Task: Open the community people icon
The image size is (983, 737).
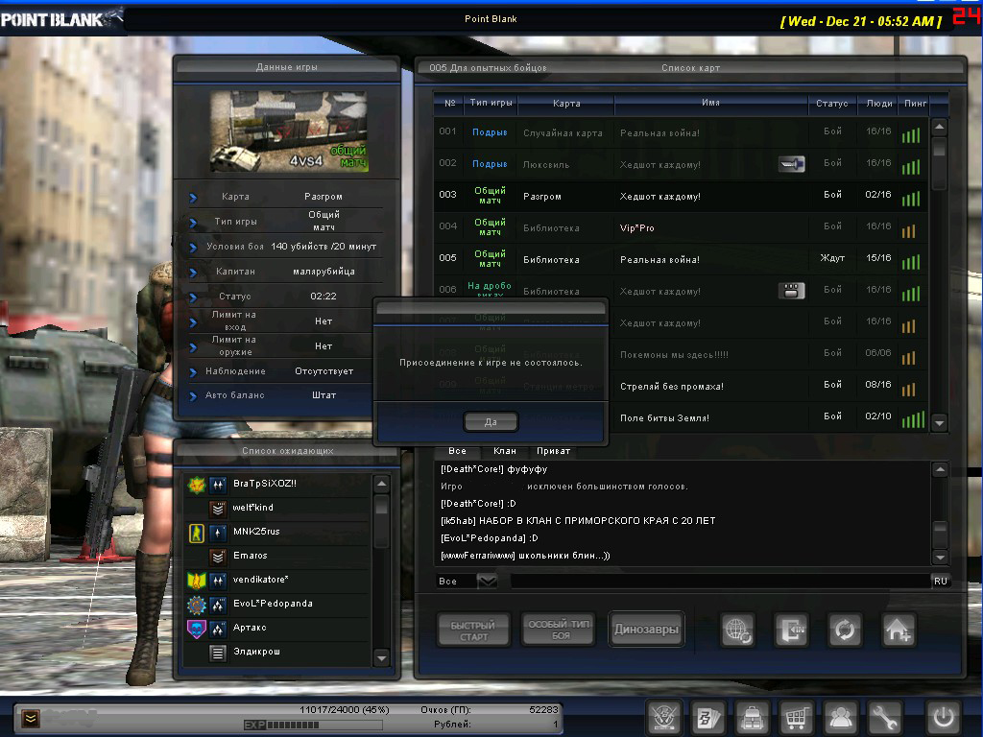Action: click(840, 717)
